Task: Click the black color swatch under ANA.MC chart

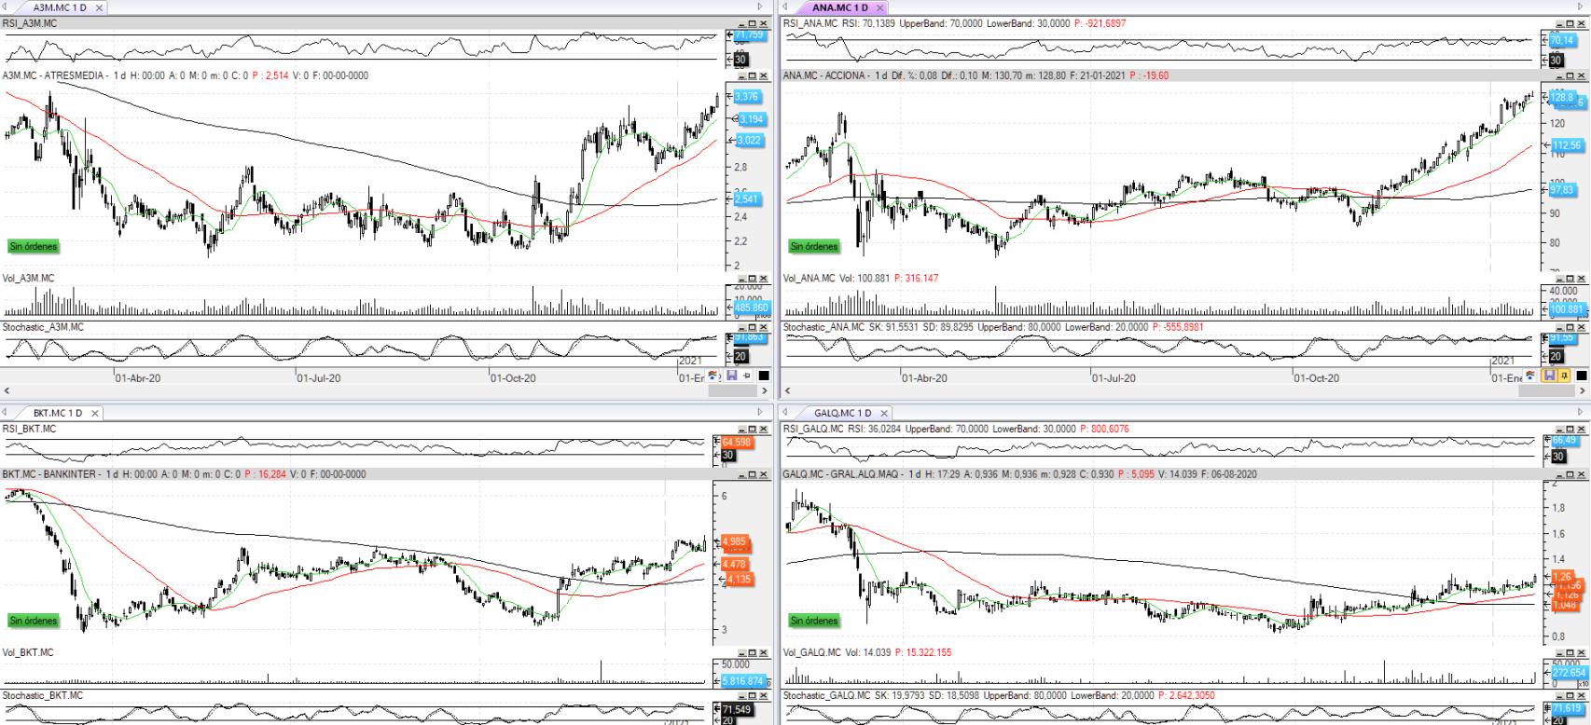Action: coord(1581,376)
